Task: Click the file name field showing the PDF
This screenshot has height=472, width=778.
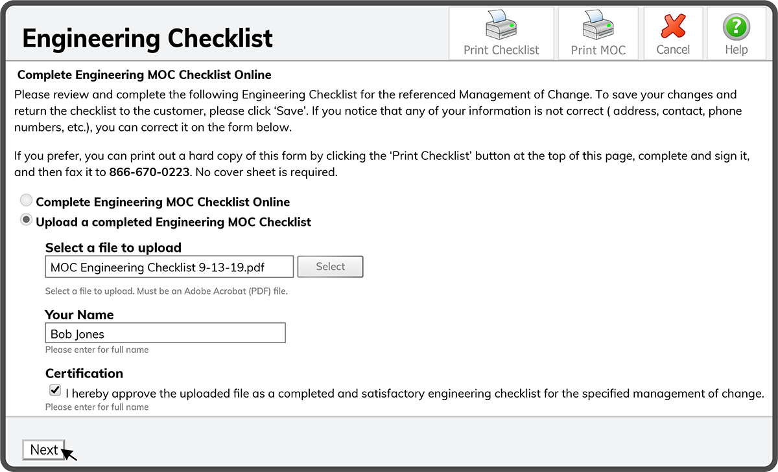Action: [169, 267]
